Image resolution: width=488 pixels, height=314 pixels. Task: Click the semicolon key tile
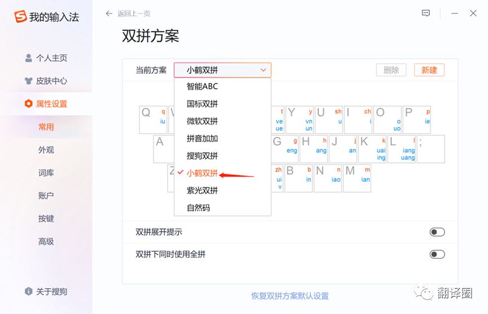[x=430, y=149]
